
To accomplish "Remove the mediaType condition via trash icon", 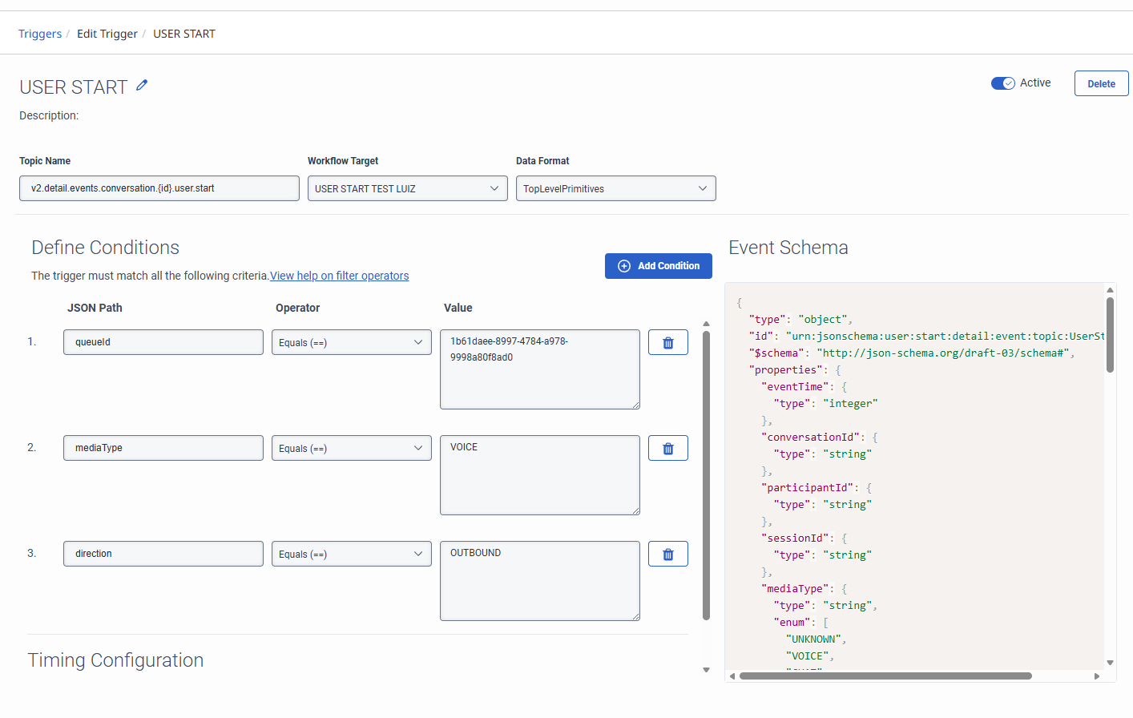I will (x=667, y=448).
